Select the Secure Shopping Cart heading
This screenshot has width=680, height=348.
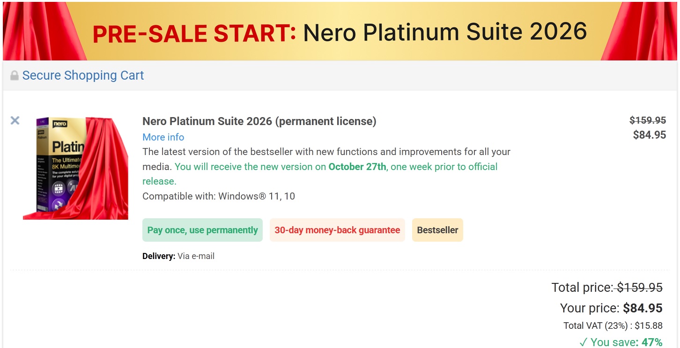pyautogui.click(x=82, y=75)
